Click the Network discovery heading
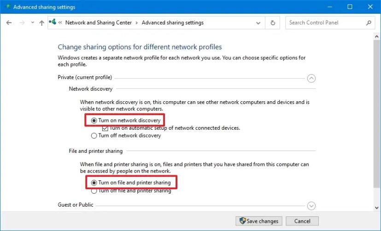The image size is (381, 231). click(91, 89)
